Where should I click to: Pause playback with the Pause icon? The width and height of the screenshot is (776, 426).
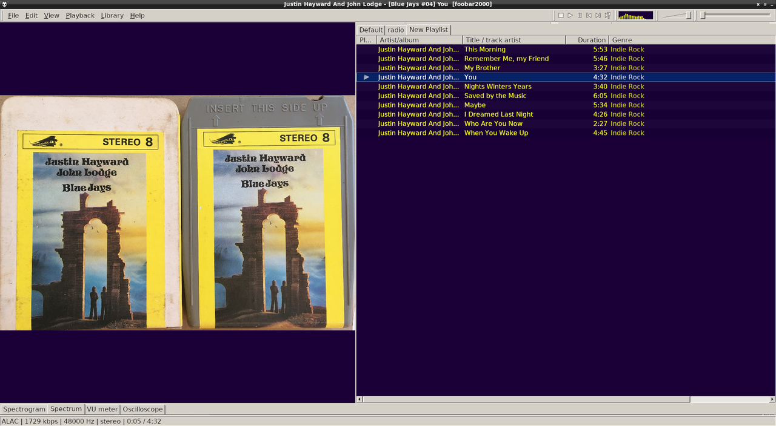[580, 15]
